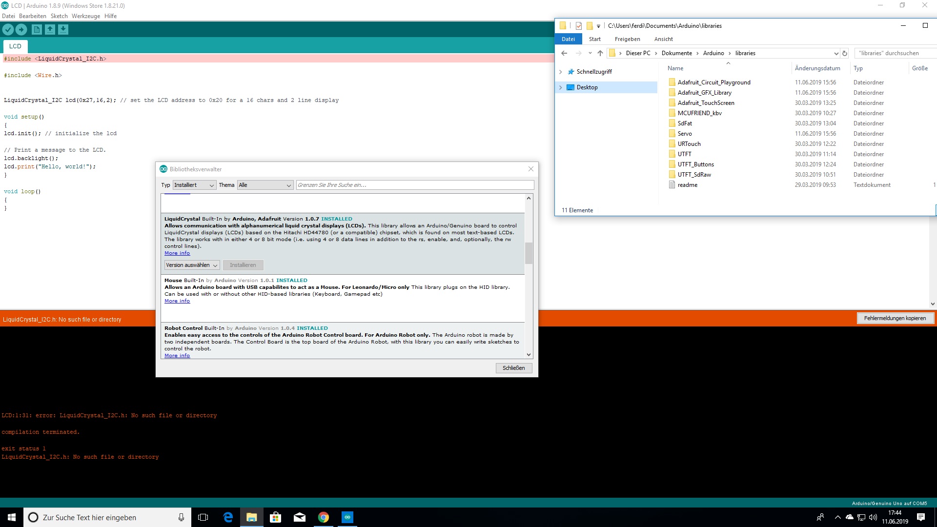Select the LCD sketch tab
This screenshot has width=937, height=527.
point(15,46)
